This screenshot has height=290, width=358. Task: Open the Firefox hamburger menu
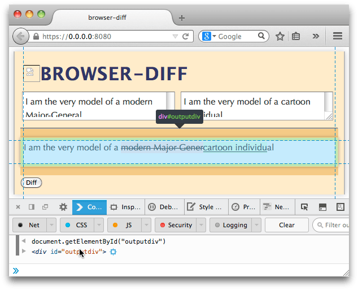(338, 36)
